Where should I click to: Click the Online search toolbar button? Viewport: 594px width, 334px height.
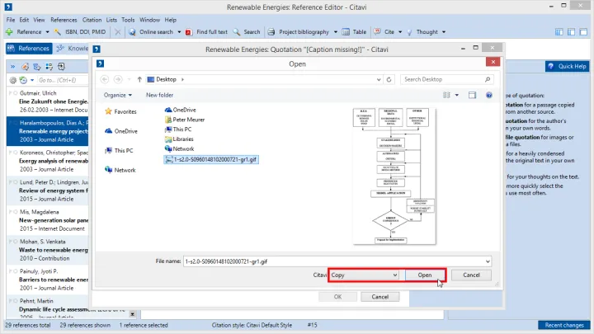click(x=151, y=32)
